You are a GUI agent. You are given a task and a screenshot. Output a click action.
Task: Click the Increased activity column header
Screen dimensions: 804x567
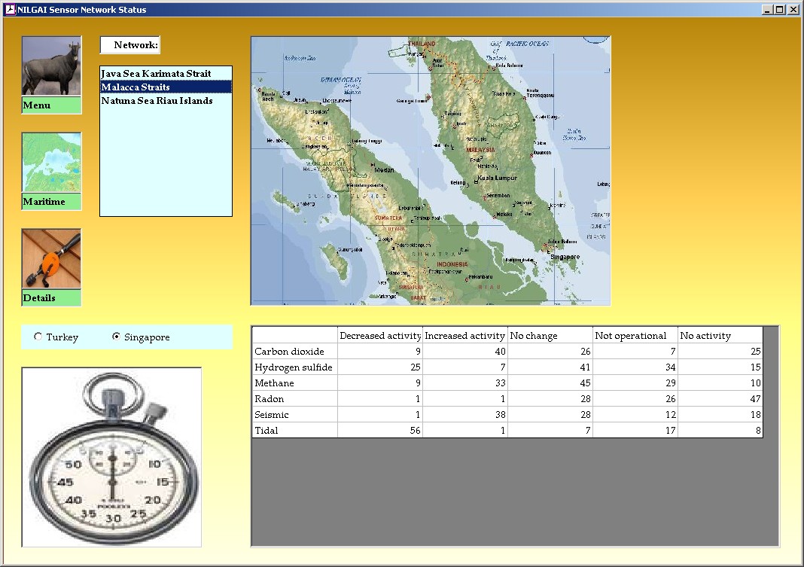point(464,336)
